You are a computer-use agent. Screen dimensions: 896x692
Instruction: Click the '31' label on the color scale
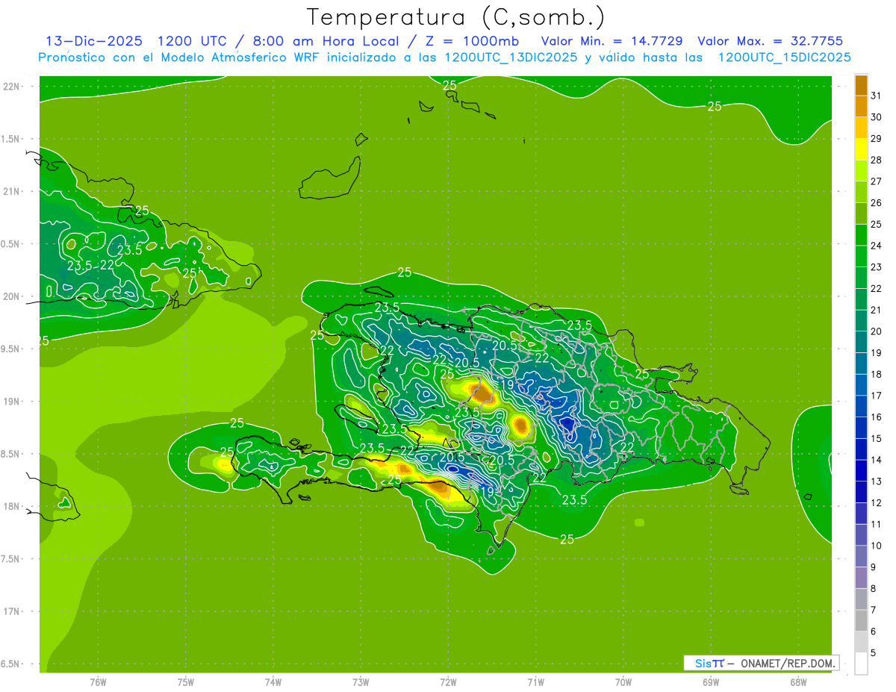[x=876, y=96]
